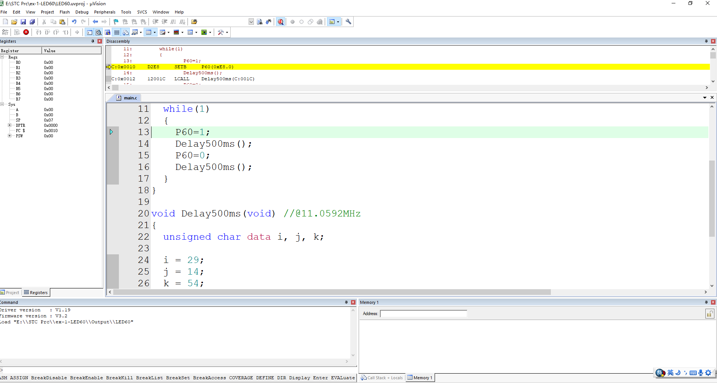Toggle auto-hide pin on Registers panel

(x=93, y=41)
